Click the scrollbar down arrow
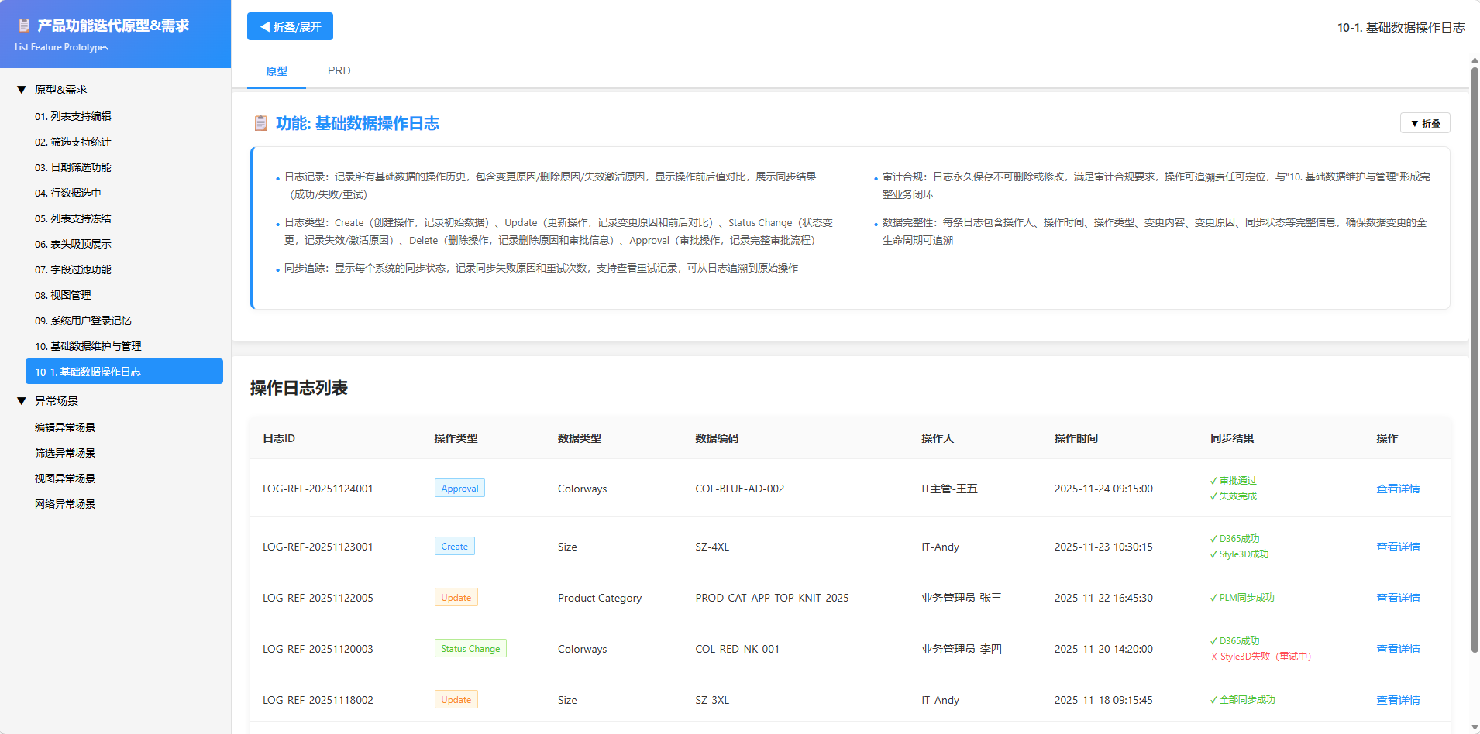The image size is (1480, 734). (x=1475, y=727)
